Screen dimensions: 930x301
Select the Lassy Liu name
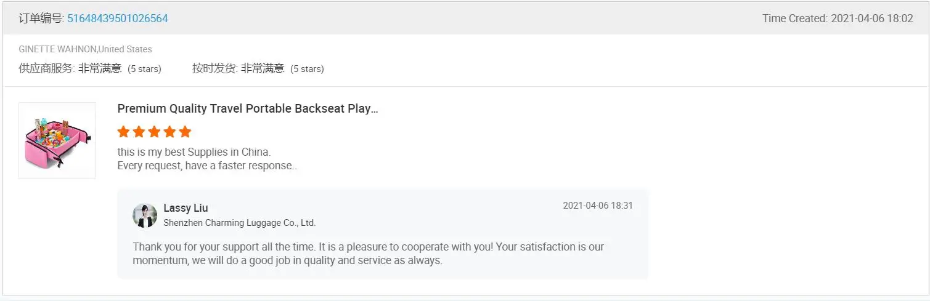tap(186, 208)
